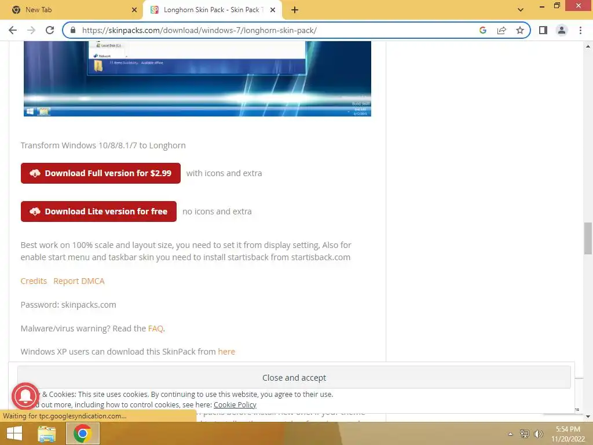Image resolution: width=593 pixels, height=445 pixels.
Task: Open the FAQ link
Action: coord(155,329)
